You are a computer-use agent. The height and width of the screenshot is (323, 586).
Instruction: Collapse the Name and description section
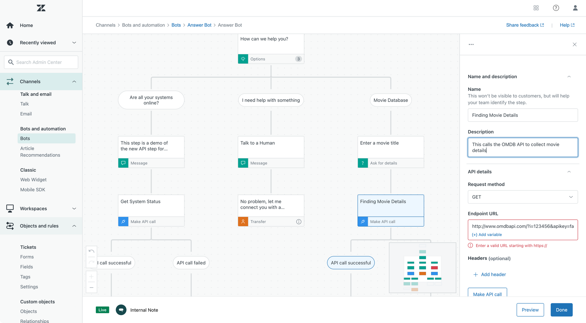(569, 77)
